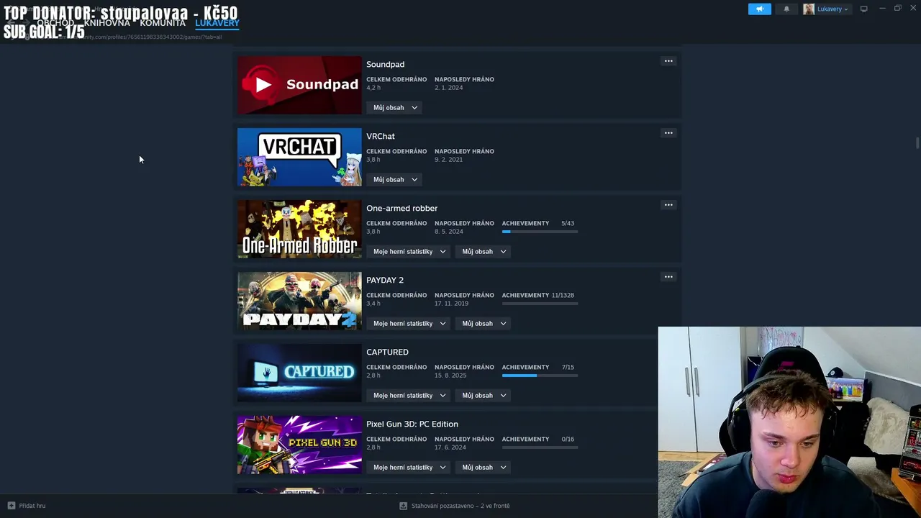This screenshot has width=921, height=518.
Task: Expand the Lukavery account dropdown
Action: tap(832, 9)
